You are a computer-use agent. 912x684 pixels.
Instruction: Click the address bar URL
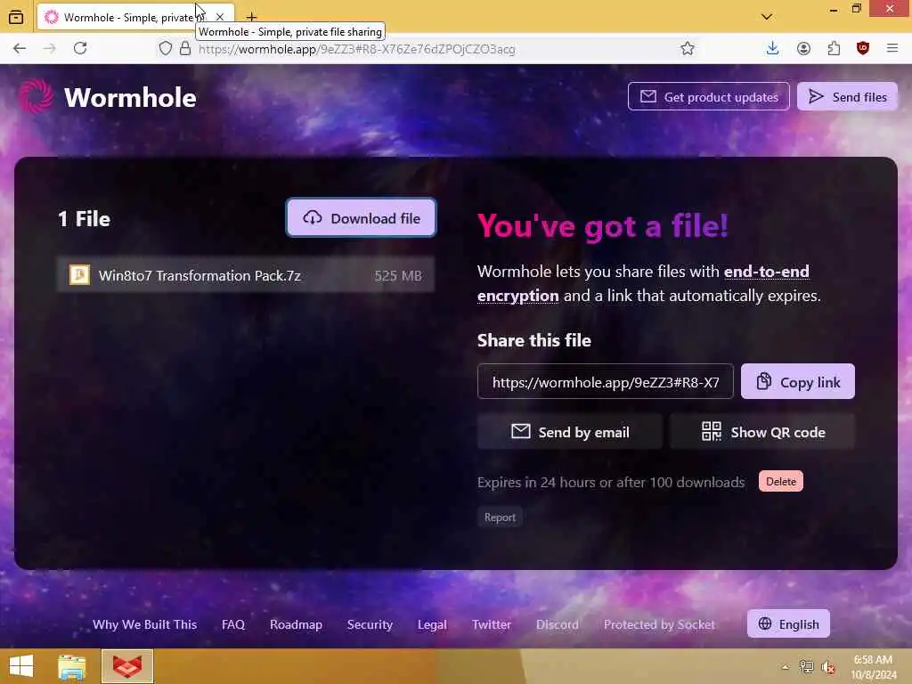[356, 49]
